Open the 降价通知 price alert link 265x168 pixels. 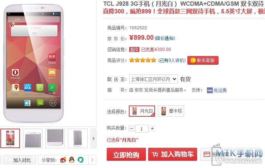click(165, 38)
